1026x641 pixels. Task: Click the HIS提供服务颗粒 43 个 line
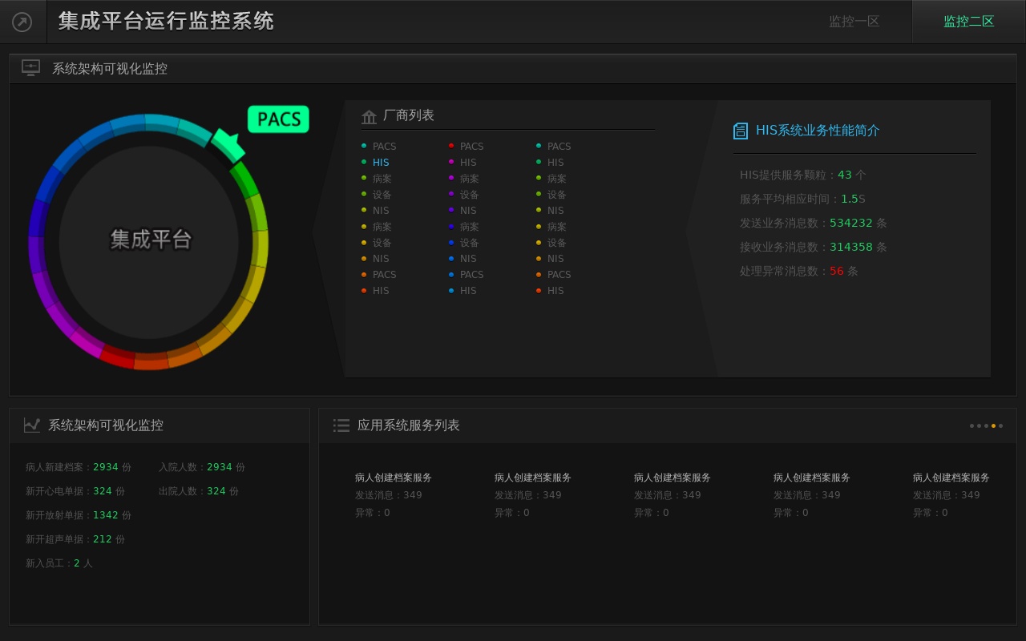[803, 175]
